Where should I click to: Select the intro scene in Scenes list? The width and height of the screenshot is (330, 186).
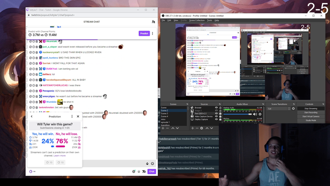163,119
